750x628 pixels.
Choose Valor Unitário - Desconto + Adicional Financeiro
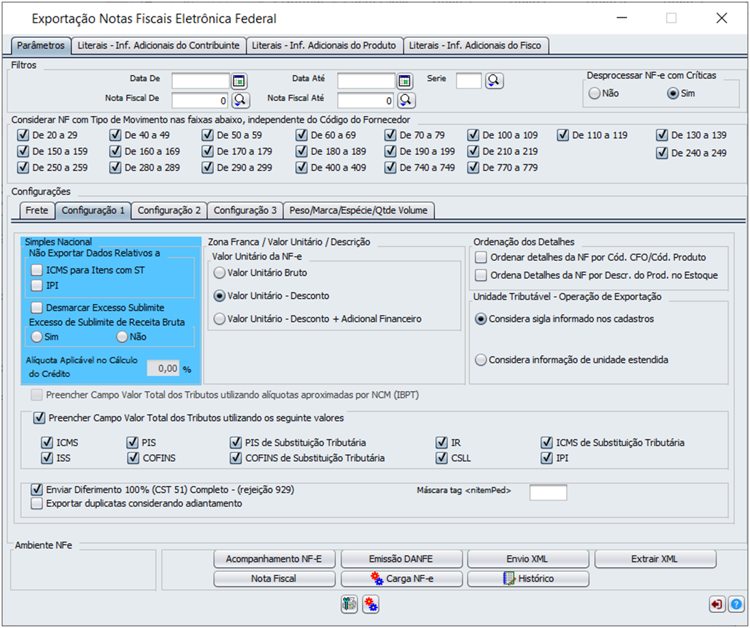219,319
